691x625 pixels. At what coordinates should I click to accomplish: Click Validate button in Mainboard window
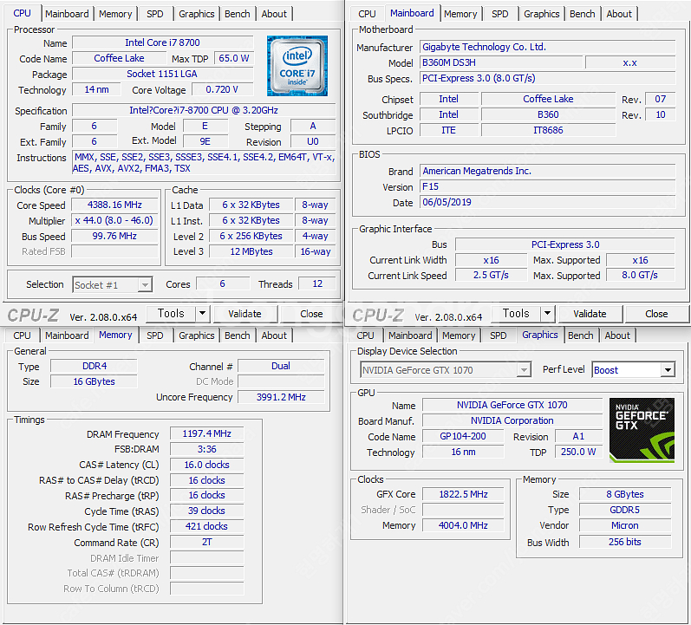click(x=590, y=314)
